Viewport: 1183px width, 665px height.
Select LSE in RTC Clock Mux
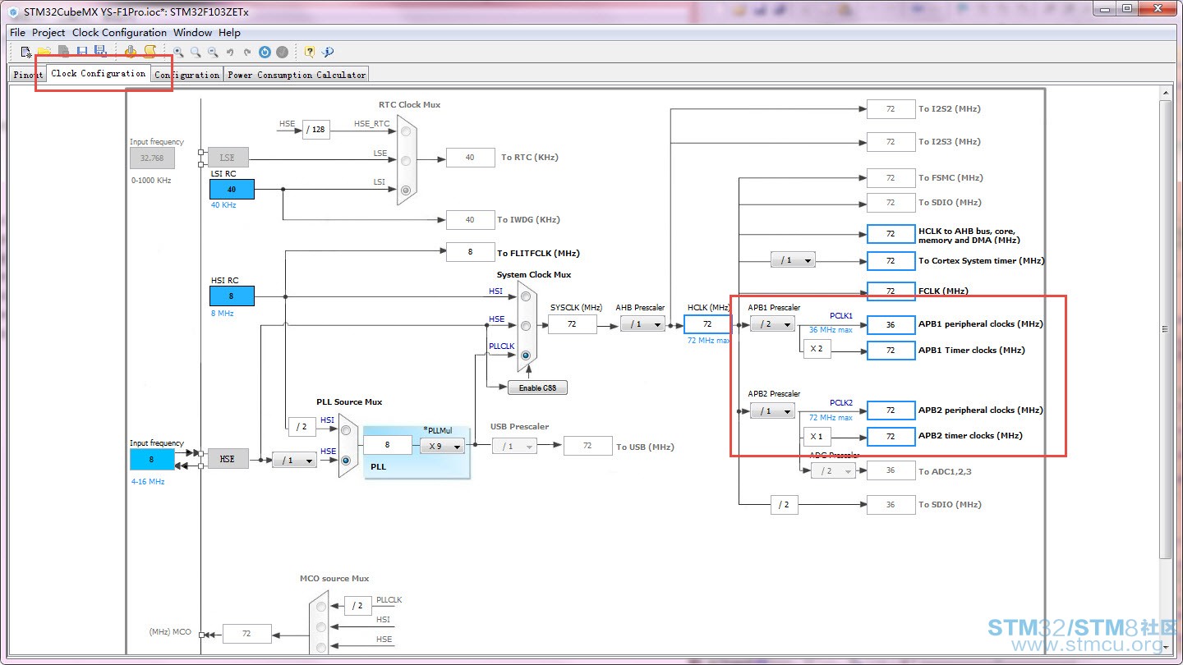pyautogui.click(x=406, y=161)
